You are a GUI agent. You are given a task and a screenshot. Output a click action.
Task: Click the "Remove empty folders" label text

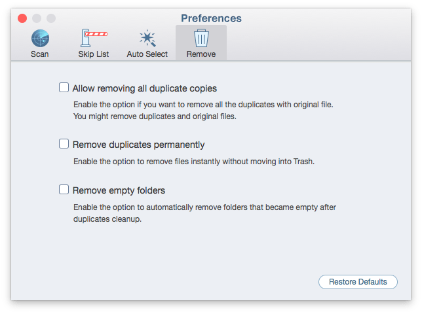click(x=119, y=190)
